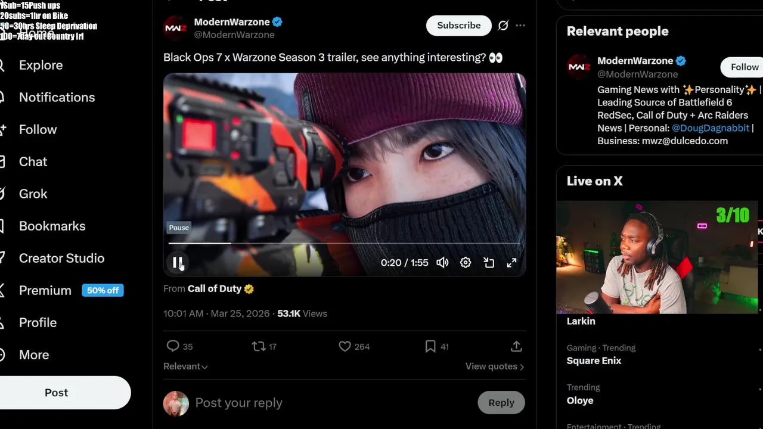Expand the Relevant replies sort dropdown

coord(185,366)
